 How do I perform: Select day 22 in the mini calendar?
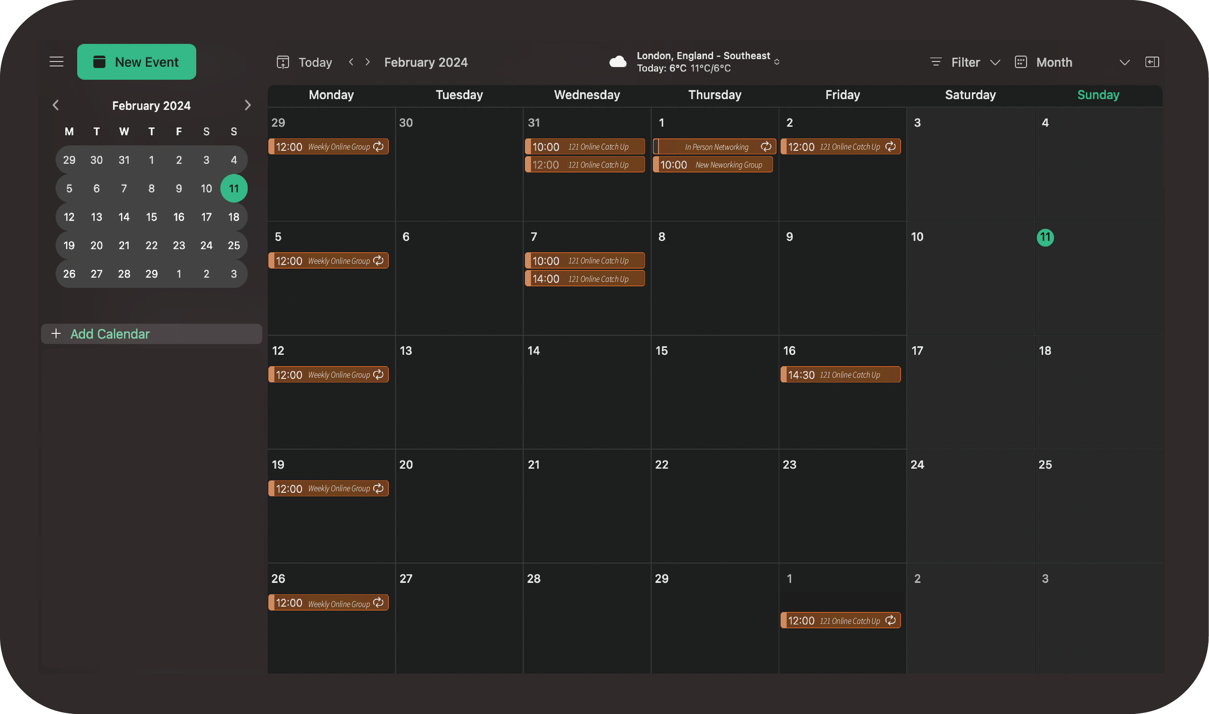[151, 245]
